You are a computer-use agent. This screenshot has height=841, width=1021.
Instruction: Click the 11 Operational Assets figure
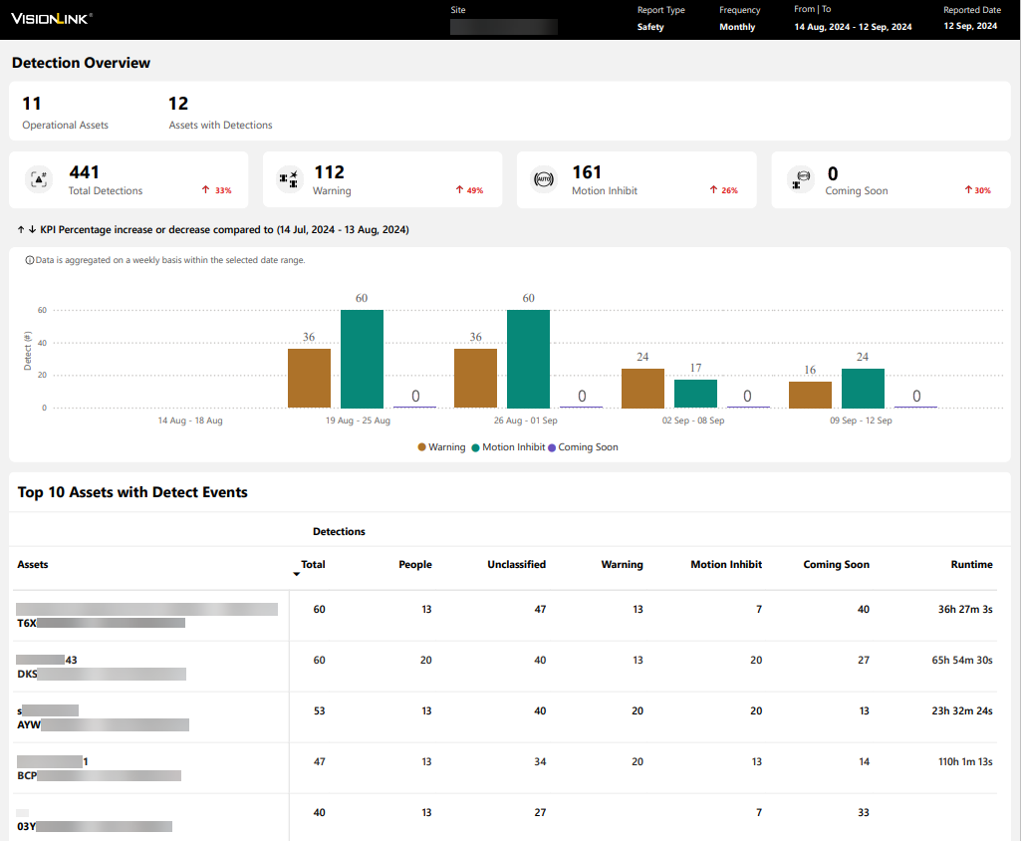(32, 104)
